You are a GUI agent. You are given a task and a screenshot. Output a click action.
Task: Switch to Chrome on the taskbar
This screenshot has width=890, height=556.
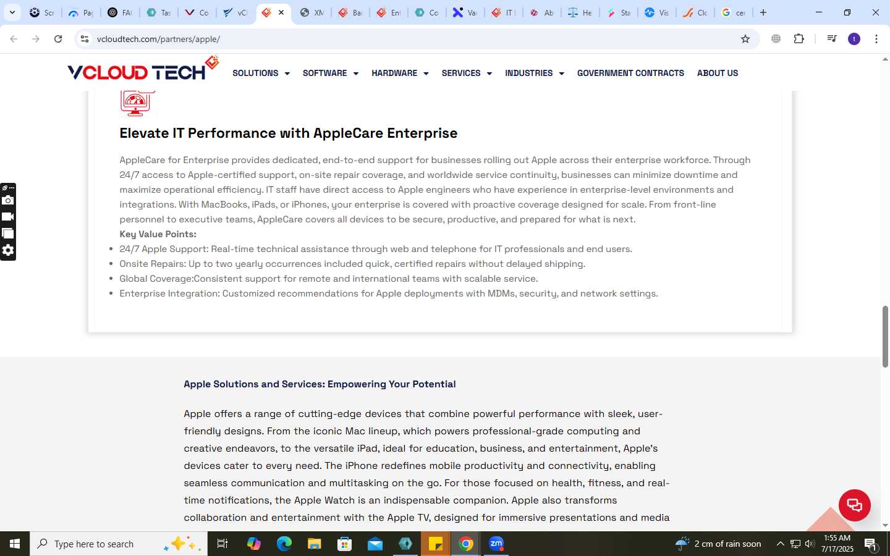tap(466, 544)
